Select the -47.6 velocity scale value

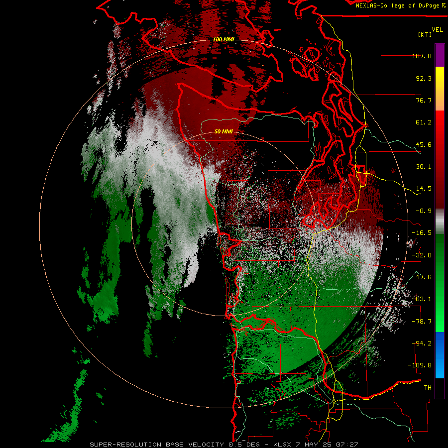tap(422, 277)
